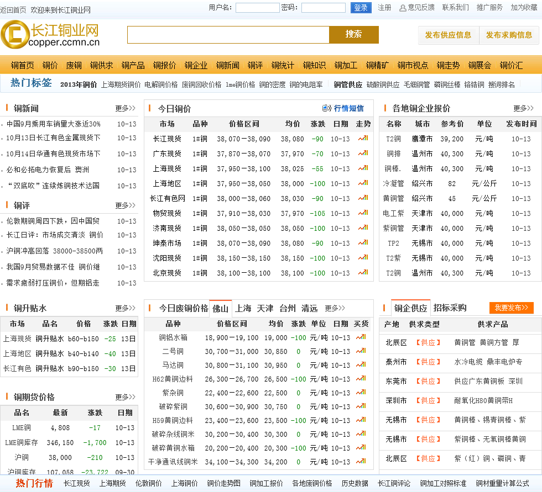The width and height of the screenshot is (542, 492).
Task: Open 黄铜管 黄铜方管 supply listing
Action: pyautogui.click(x=487, y=342)
